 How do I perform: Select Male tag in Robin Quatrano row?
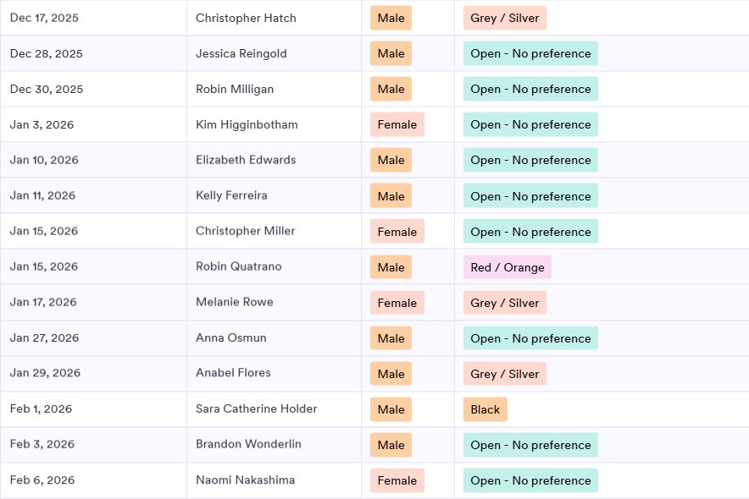[391, 267]
